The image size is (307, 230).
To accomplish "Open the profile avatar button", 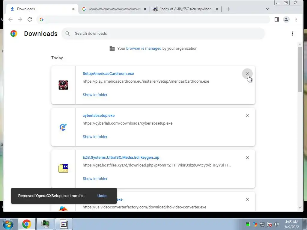I will point(286,19).
